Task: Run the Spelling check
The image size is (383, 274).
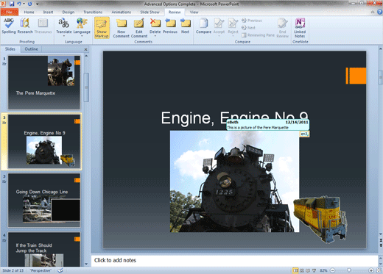Action: pos(9,26)
